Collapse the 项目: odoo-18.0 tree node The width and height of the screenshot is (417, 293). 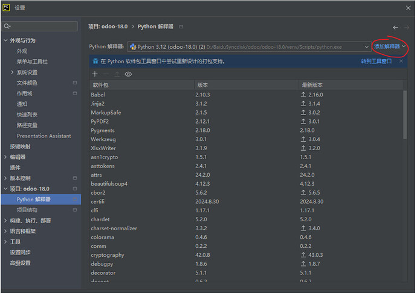[5, 189]
